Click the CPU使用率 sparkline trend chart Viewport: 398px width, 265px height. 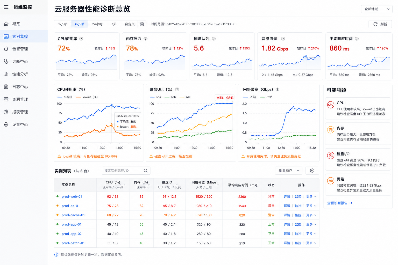click(x=87, y=62)
